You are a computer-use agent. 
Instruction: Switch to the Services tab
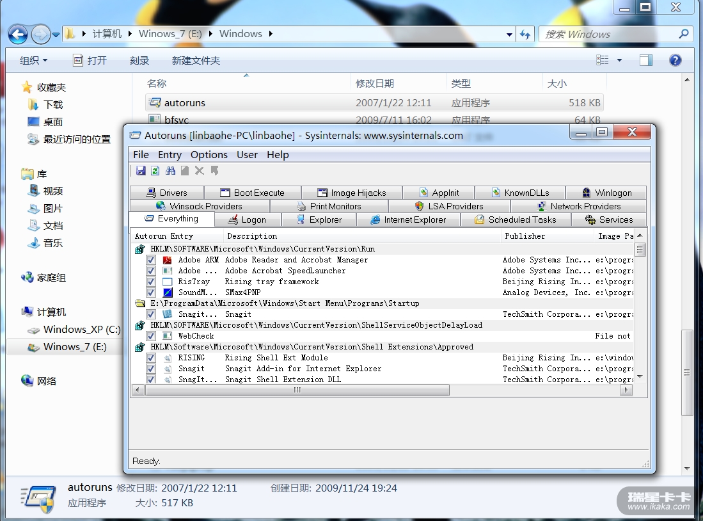point(609,220)
